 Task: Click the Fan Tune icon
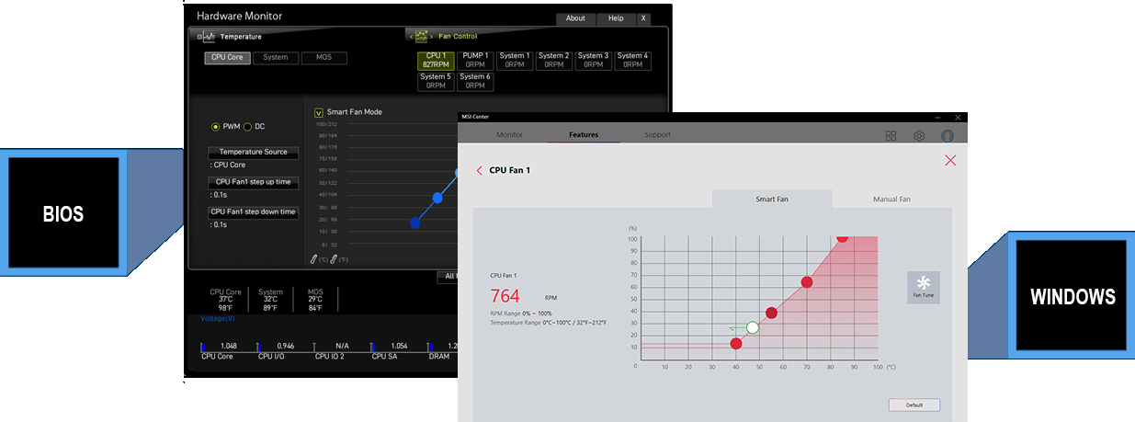click(923, 286)
